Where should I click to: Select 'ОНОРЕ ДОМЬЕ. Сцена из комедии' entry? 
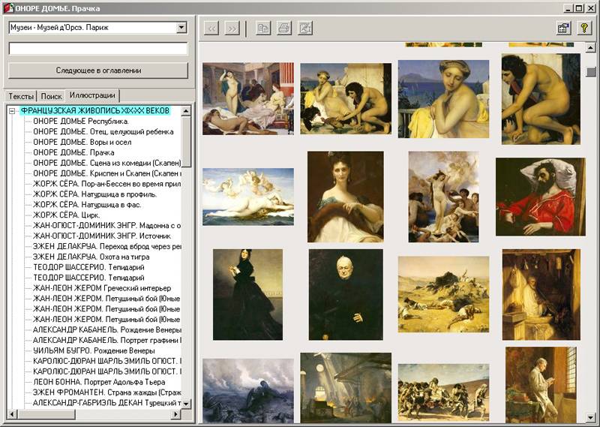click(x=106, y=163)
